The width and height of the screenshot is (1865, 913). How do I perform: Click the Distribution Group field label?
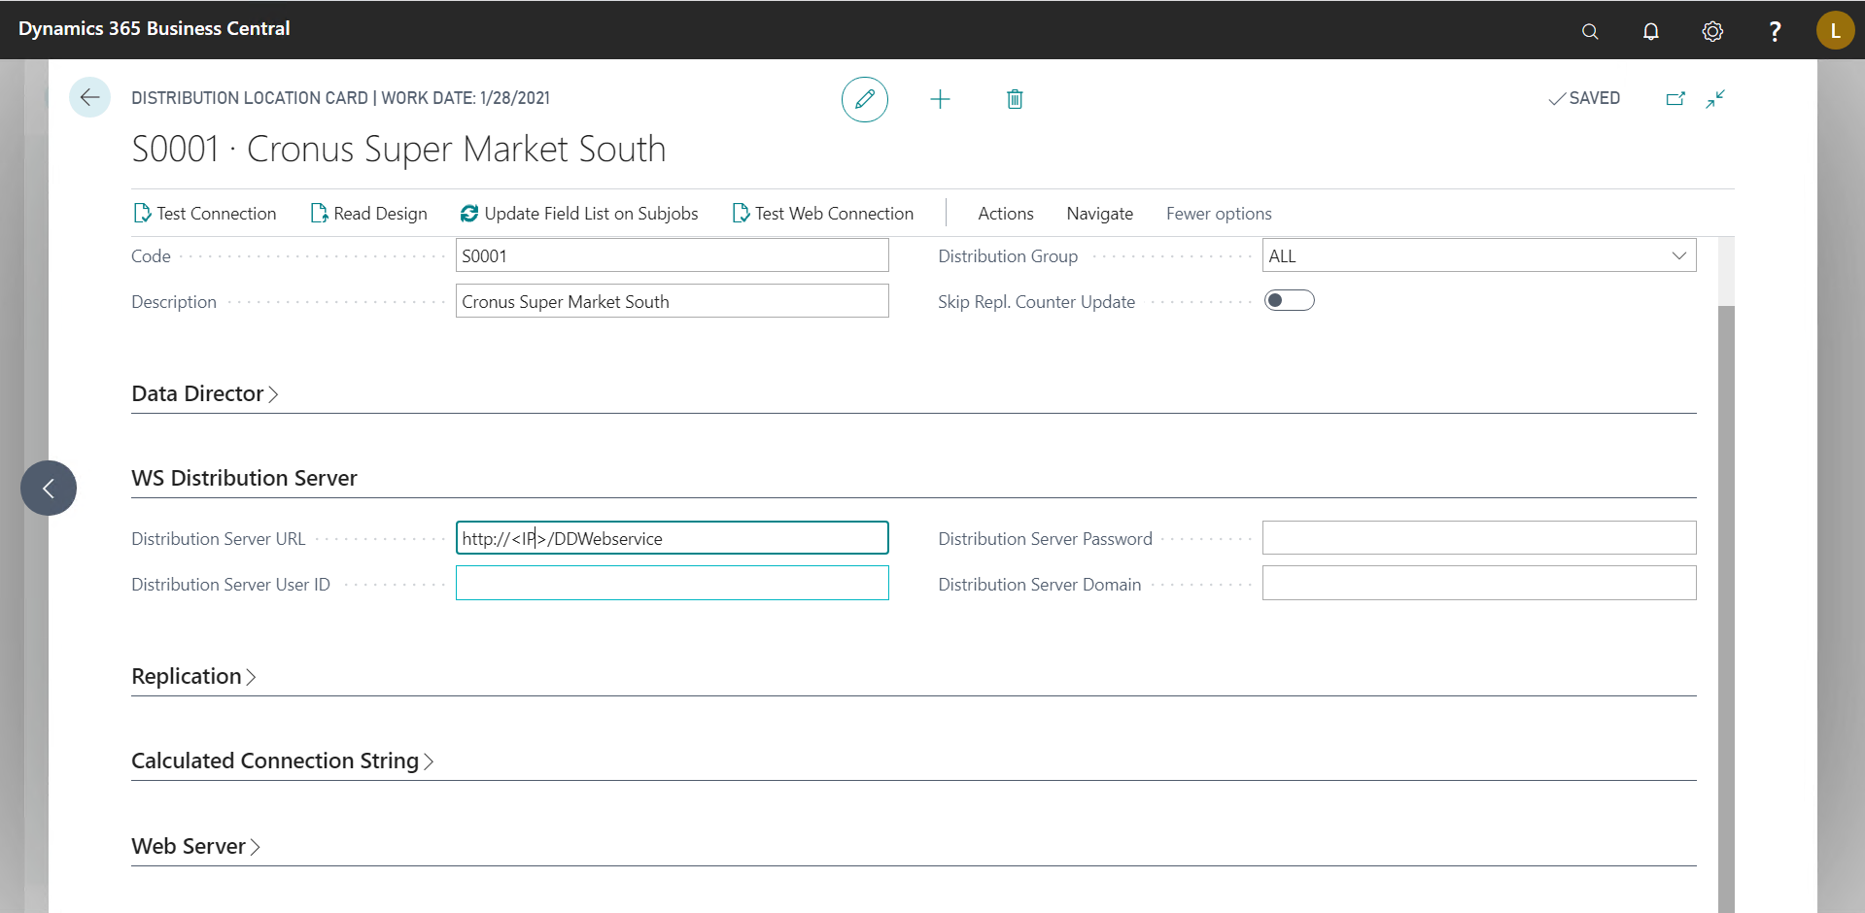[1008, 256]
